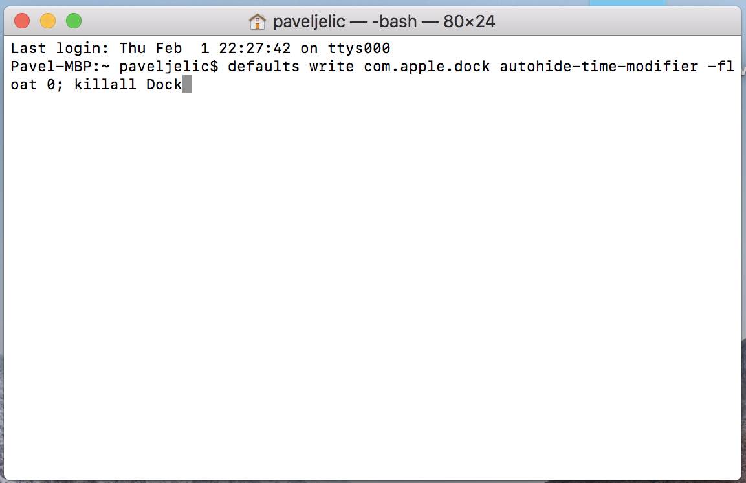This screenshot has height=483, width=746.
Task: Click the word "Dock" at command end
Action: tap(164, 85)
